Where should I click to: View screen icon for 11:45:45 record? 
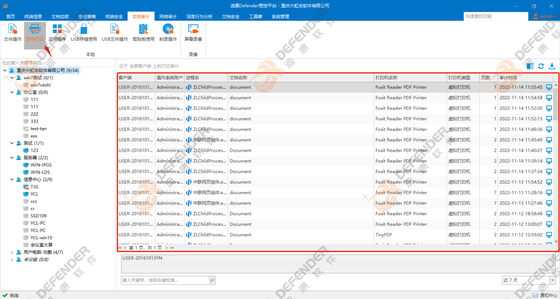549,140
